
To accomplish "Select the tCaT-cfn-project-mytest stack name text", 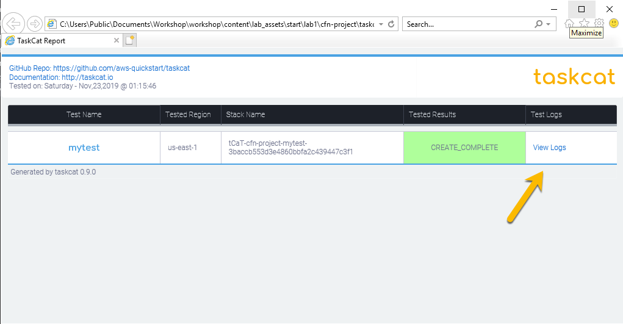I will pyautogui.click(x=290, y=148).
